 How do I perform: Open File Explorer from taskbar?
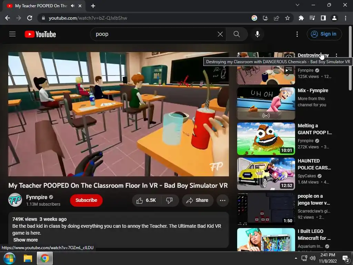click(28, 258)
